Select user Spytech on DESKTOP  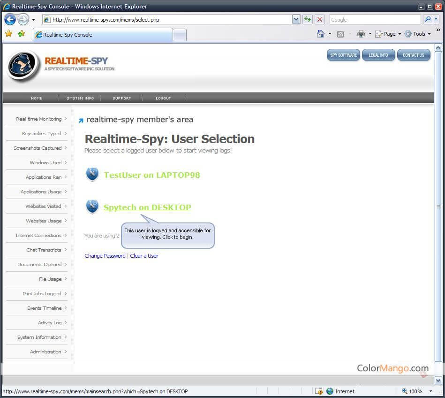click(x=147, y=207)
